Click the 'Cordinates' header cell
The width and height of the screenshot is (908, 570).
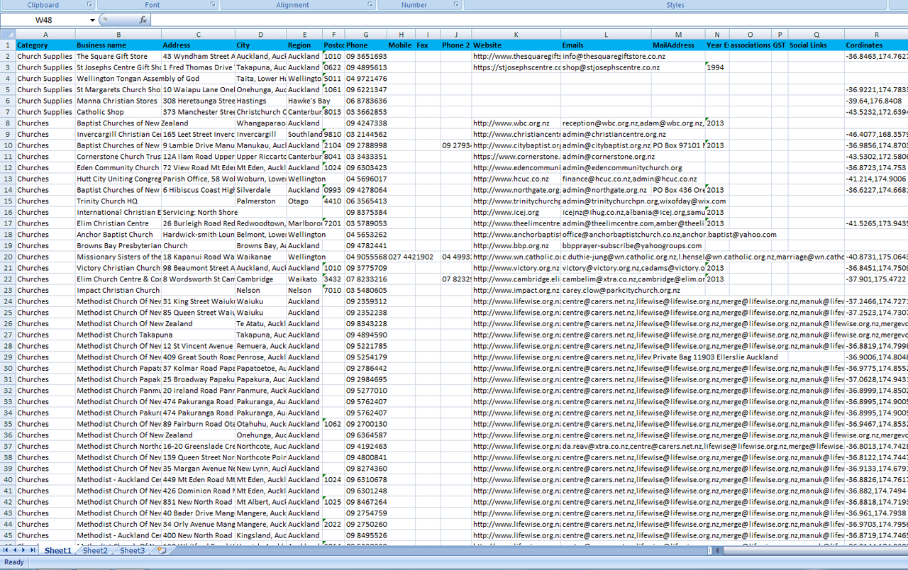(x=877, y=45)
